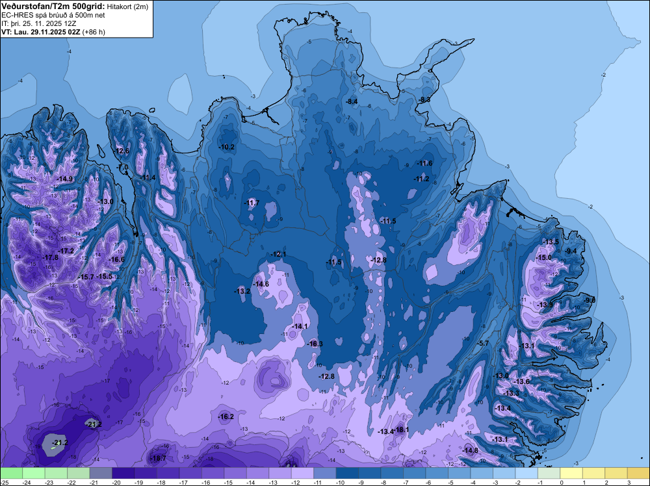The height and width of the screenshot is (486, 650).
Task: Click the '-18.1' temperature value on the map
Action: [402, 430]
